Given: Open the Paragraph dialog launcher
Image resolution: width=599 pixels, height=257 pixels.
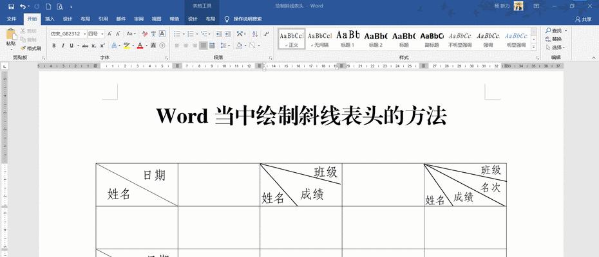Looking at the screenshot, I should tap(271, 58).
